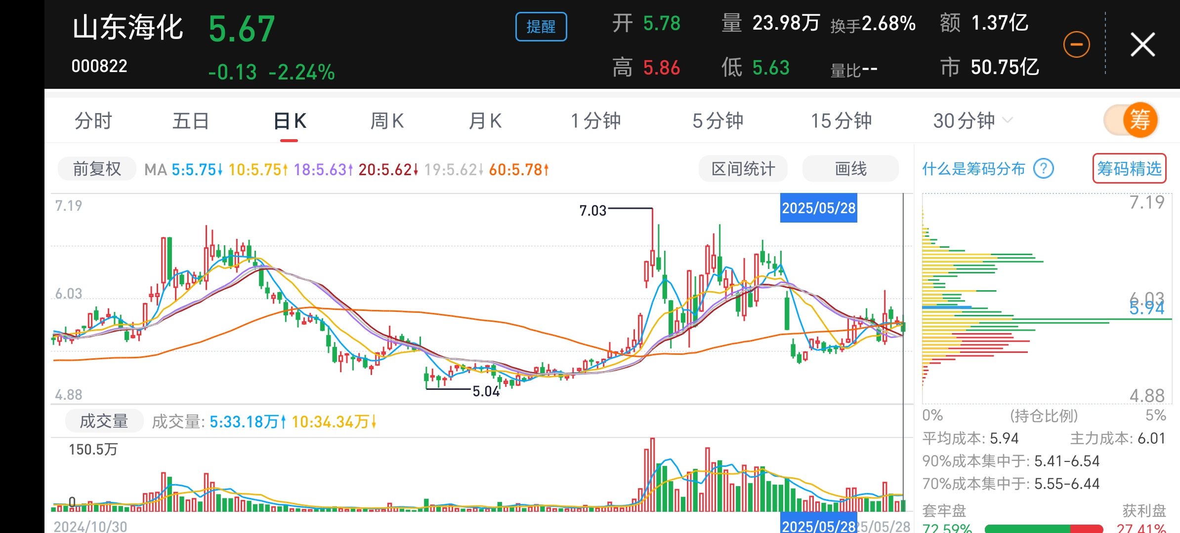Click the orange minus remove-from-watchlist icon
The width and height of the screenshot is (1180, 533).
coord(1076,45)
